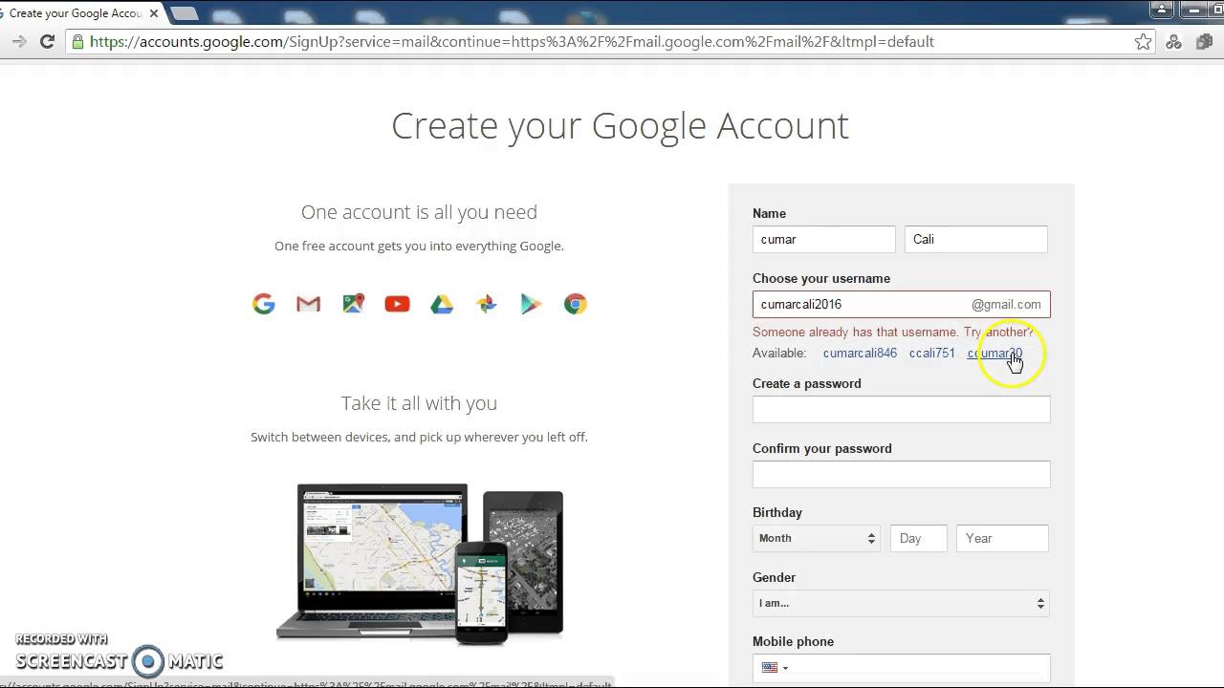Viewport: 1224px width, 688px height.
Task: Click the username field with 'cumarcali2016'
Action: click(x=902, y=304)
